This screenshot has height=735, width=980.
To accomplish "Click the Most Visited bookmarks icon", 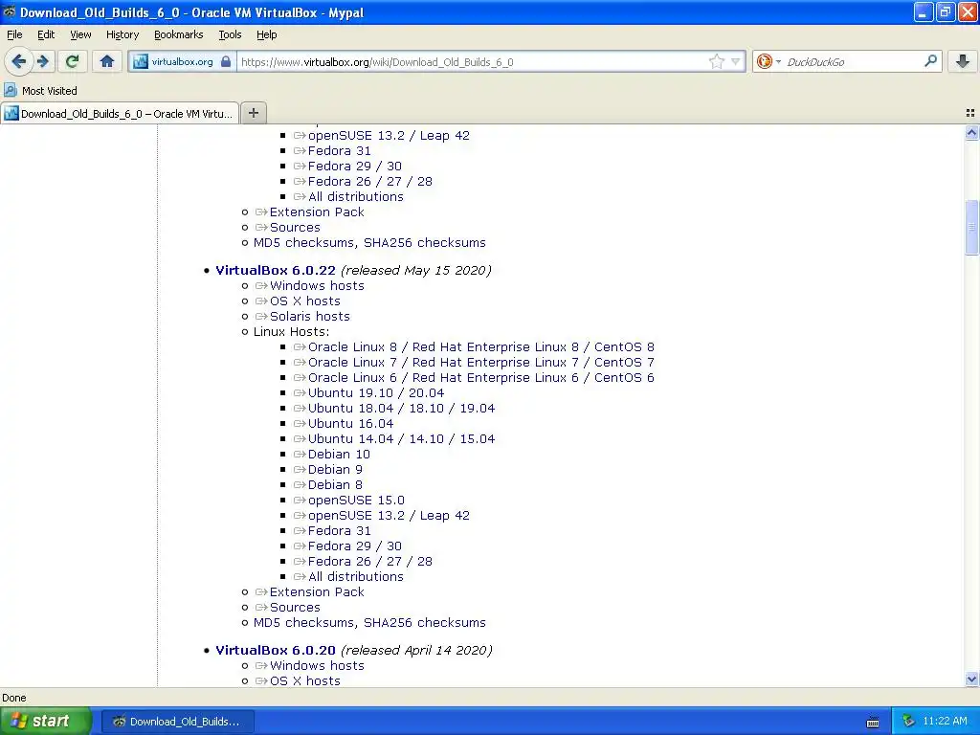I will pos(10,90).
